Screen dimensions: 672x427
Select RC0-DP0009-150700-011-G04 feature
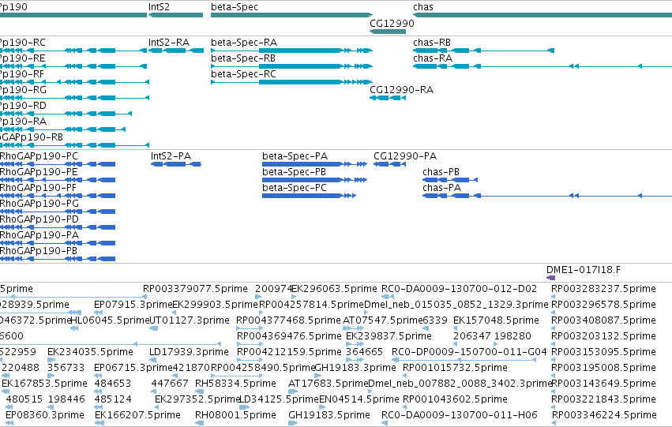464,360
